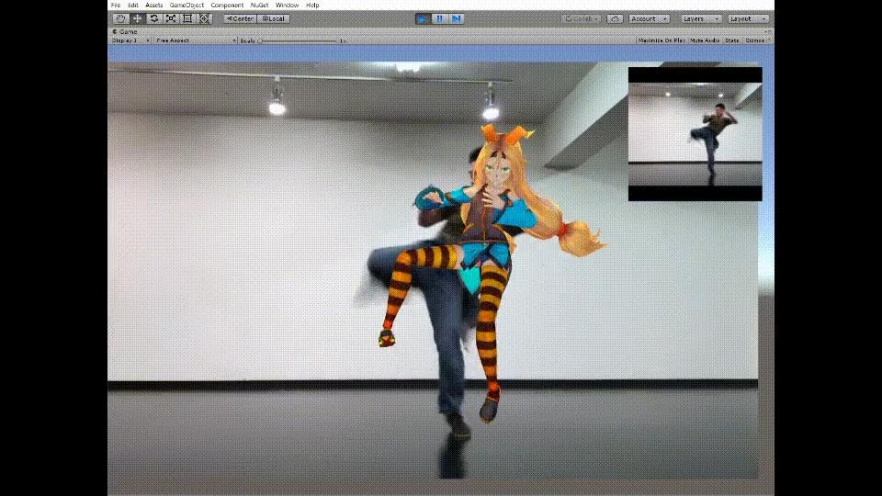Toggle Mute Audio
The image size is (882, 496).
click(x=705, y=40)
